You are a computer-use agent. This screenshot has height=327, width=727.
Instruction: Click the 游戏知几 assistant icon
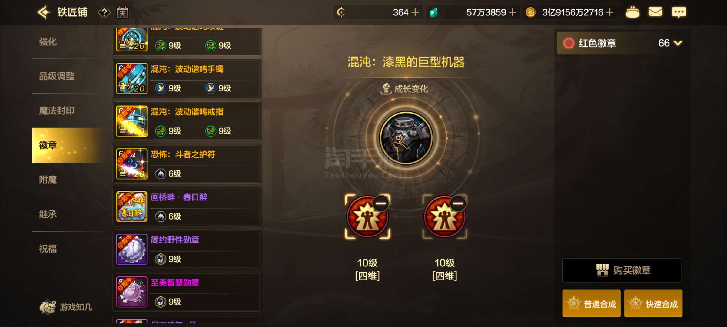pyautogui.click(x=48, y=307)
